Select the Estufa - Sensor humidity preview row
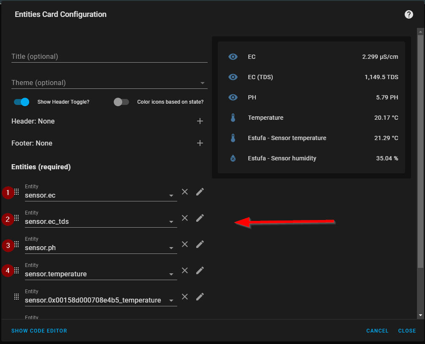 tap(311, 158)
